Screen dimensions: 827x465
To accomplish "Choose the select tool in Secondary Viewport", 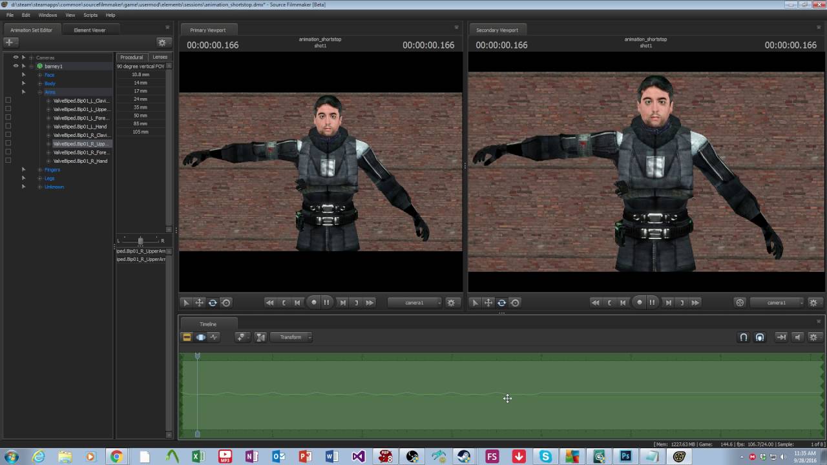I will coord(475,302).
